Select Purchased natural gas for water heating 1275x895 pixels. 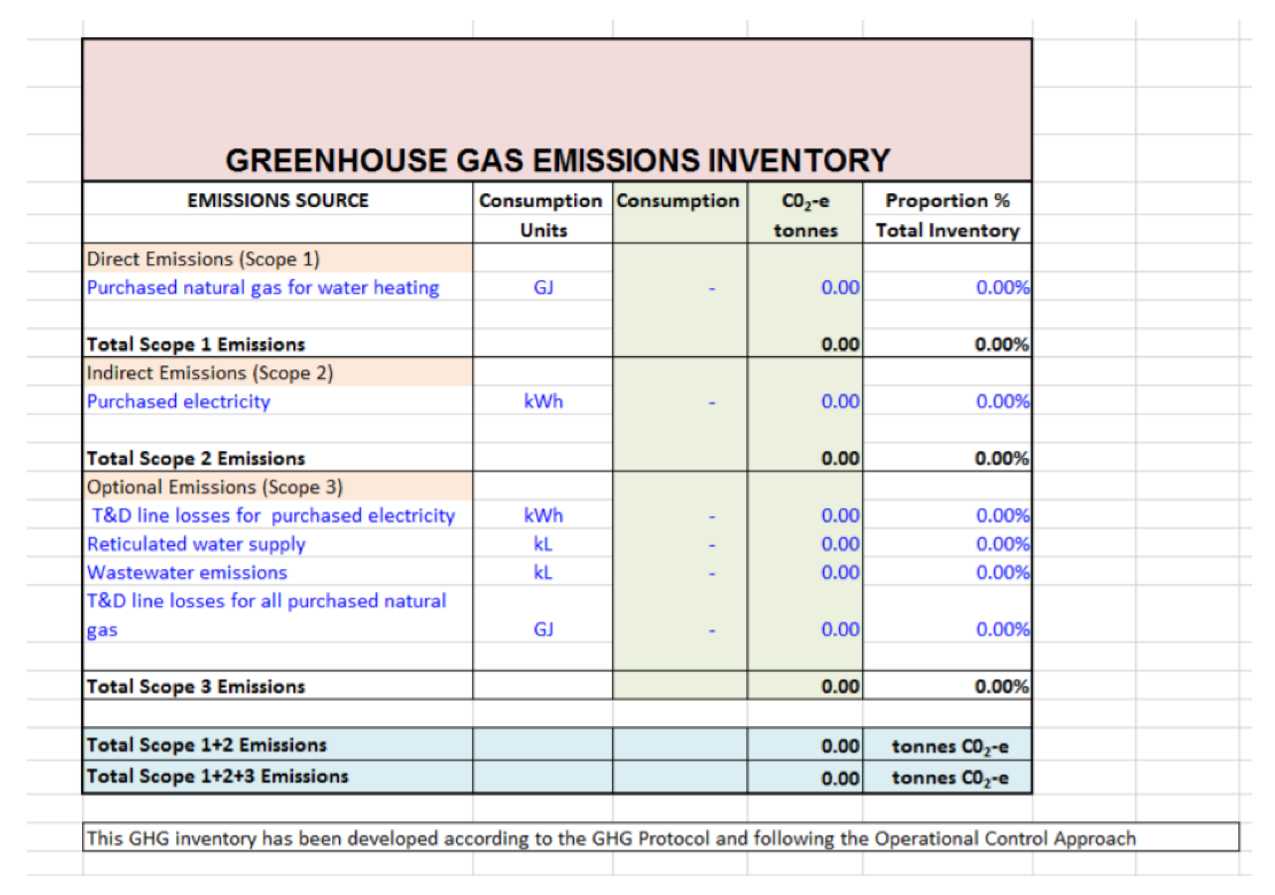[263, 288]
